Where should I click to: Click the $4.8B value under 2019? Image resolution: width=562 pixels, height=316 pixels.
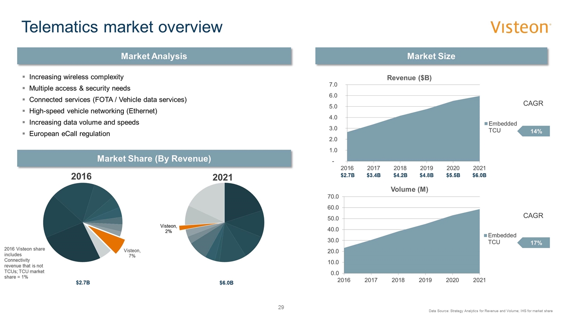click(426, 175)
